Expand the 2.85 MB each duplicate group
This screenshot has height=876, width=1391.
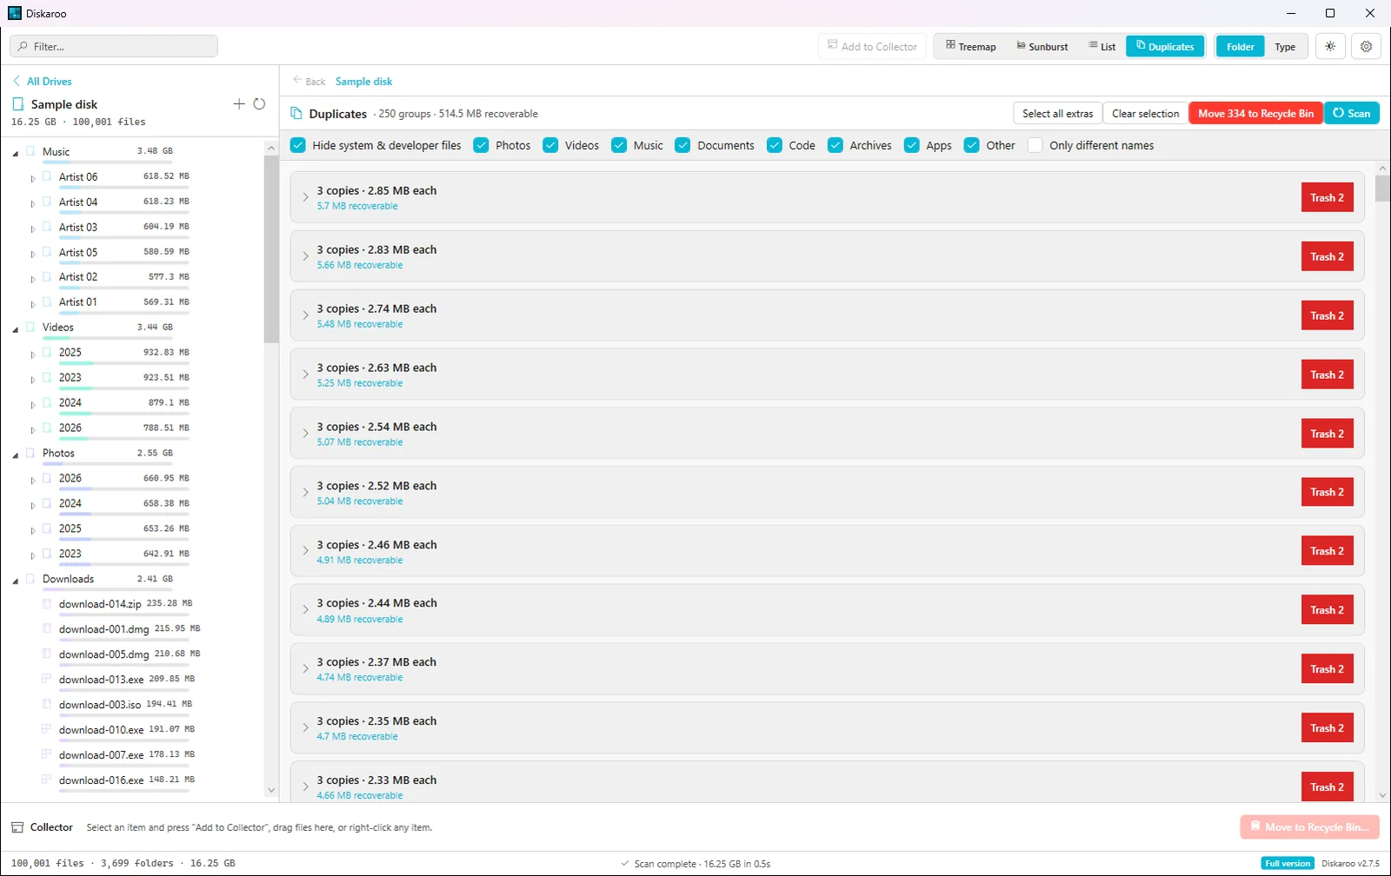[x=305, y=197]
